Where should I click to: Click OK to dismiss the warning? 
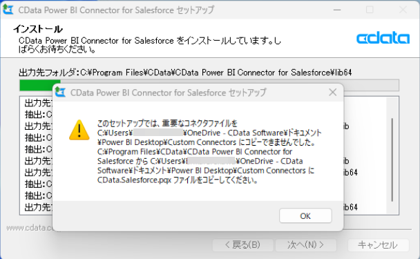coord(305,215)
